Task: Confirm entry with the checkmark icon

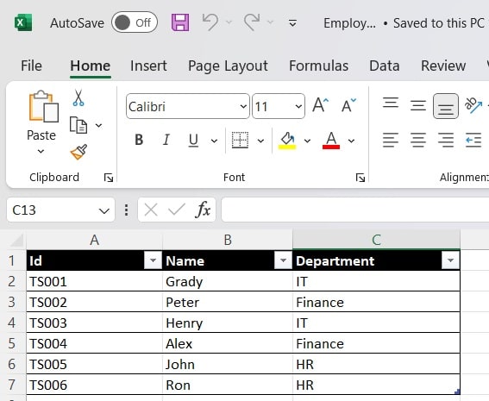Action: (177, 210)
